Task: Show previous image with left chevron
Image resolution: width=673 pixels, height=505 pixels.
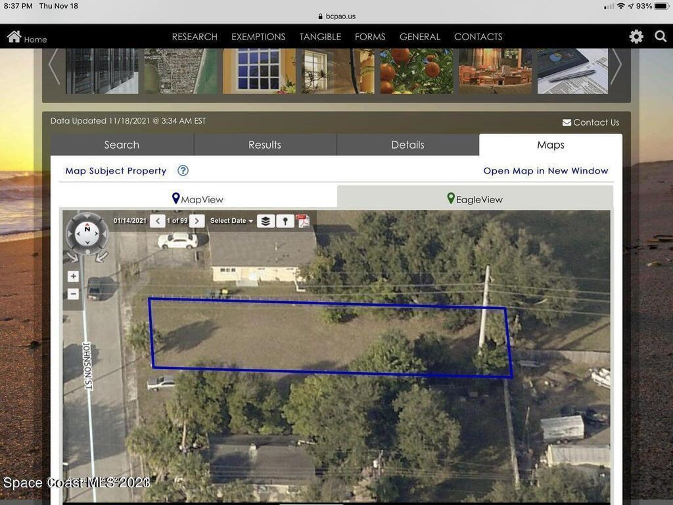Action: [158, 221]
